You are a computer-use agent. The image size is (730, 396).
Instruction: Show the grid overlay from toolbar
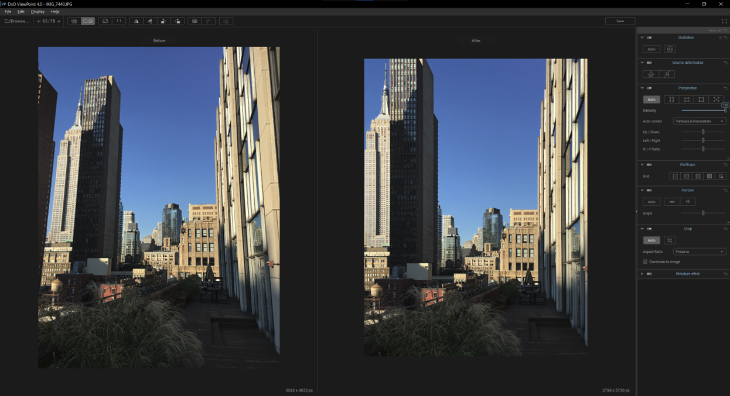pos(195,21)
